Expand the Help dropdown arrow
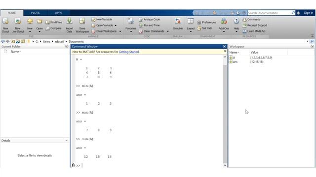Image resolution: width=316 pixels, height=177 pixels. [x=237, y=31]
